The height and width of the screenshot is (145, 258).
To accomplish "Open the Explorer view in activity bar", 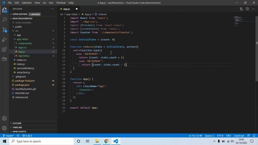I will (x=4, y=10).
